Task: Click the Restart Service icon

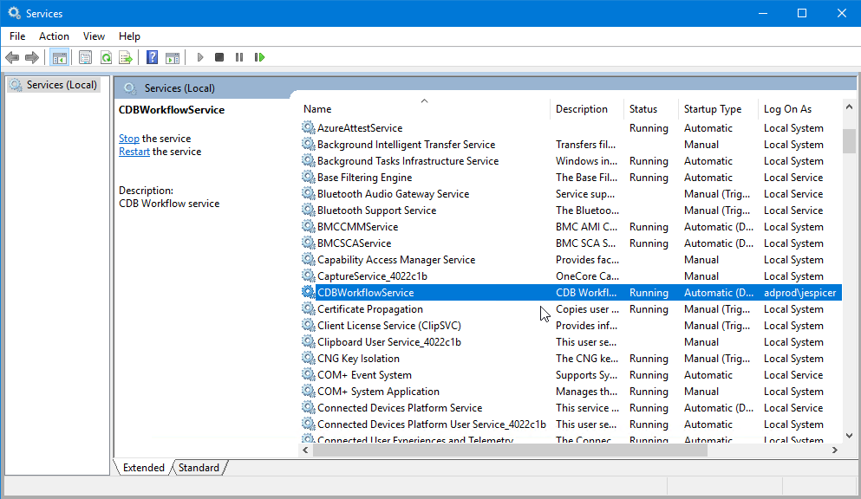Action: [259, 57]
